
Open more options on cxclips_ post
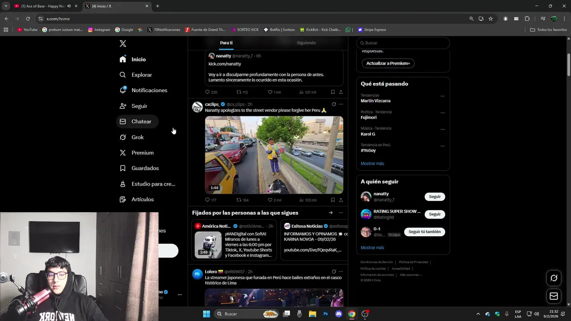coord(341,104)
